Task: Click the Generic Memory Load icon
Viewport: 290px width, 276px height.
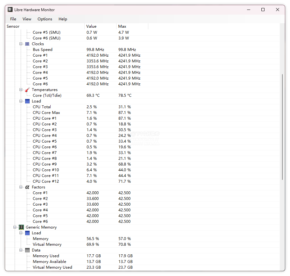Action: (27, 233)
